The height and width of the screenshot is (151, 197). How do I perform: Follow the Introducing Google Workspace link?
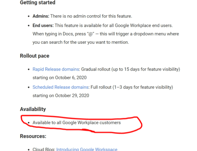(87, 149)
